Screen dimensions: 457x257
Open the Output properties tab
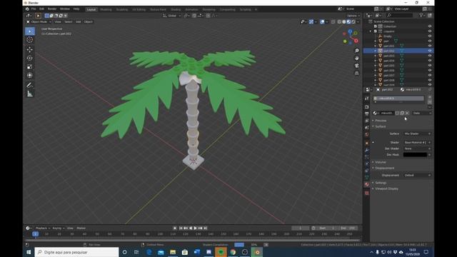tap(366, 114)
